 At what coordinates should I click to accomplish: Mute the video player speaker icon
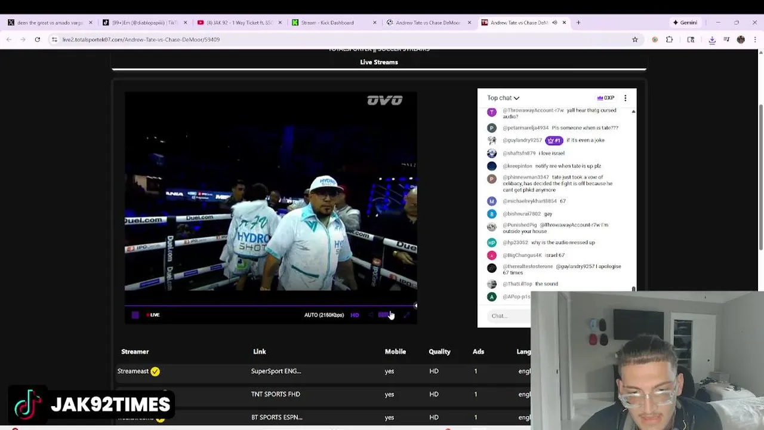[x=371, y=315]
